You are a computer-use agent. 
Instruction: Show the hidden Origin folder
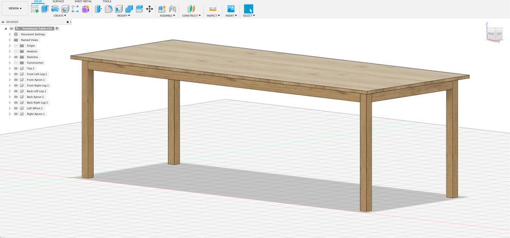16,46
